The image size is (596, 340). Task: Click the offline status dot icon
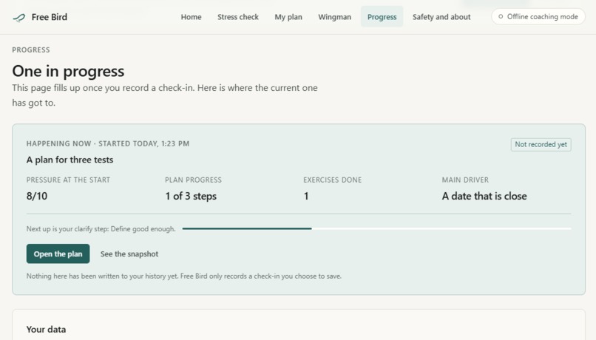pos(501,17)
